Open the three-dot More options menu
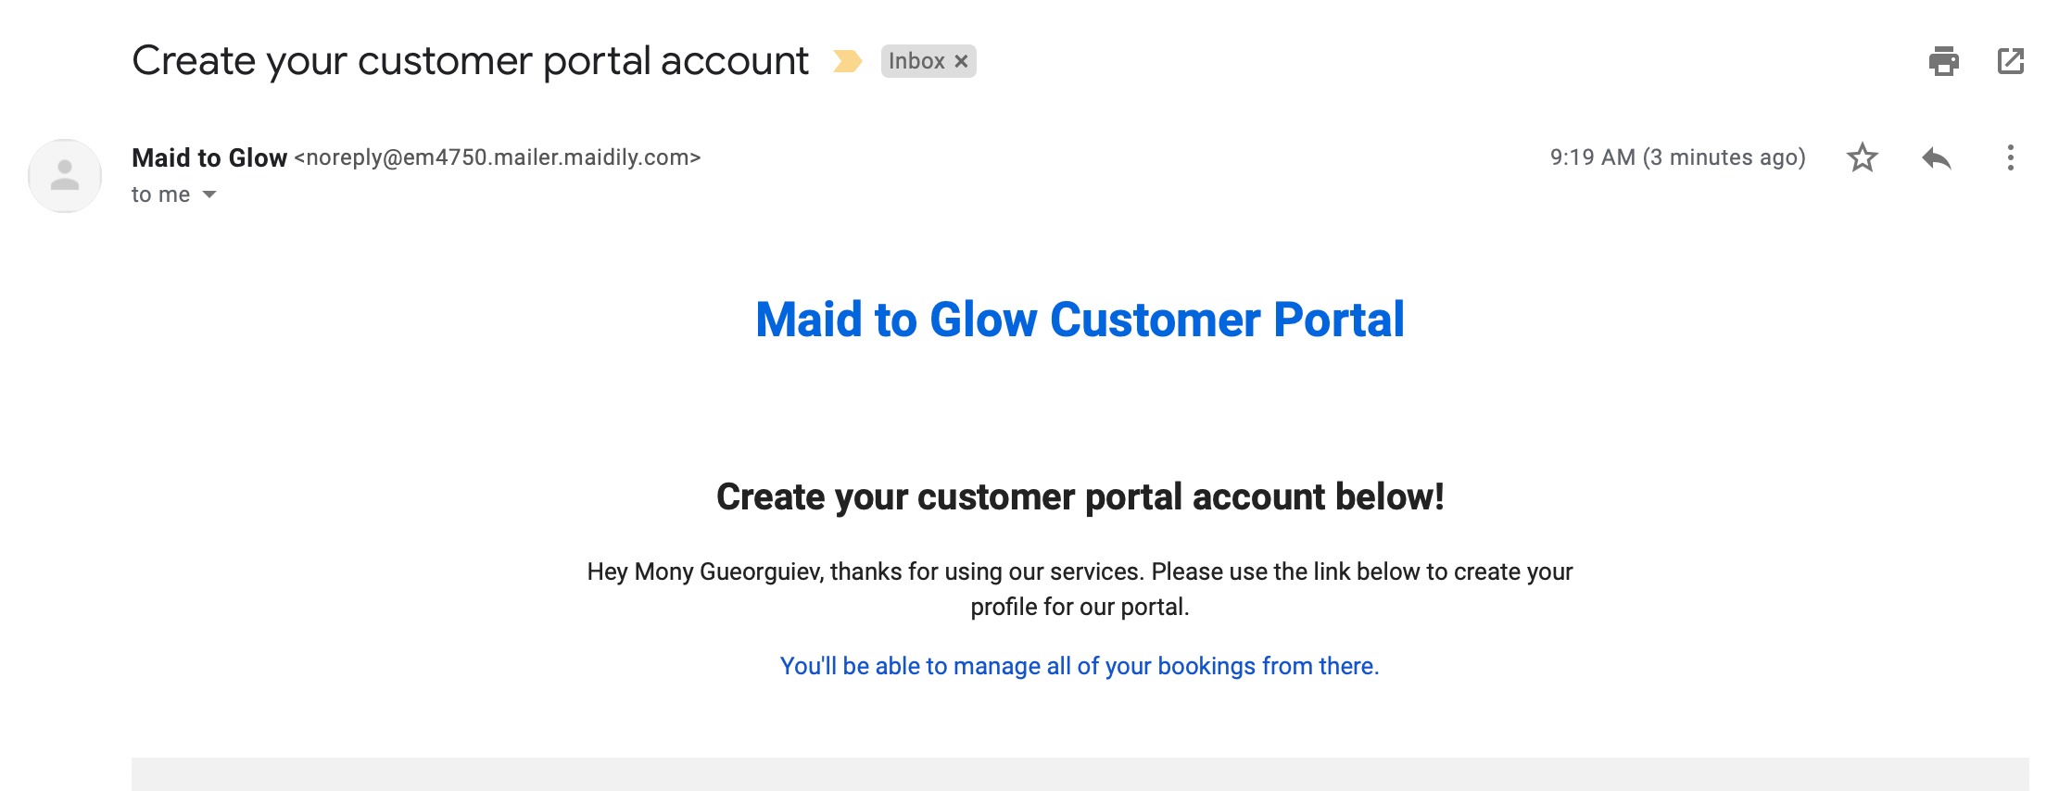This screenshot has width=2059, height=791. pyautogui.click(x=2010, y=157)
